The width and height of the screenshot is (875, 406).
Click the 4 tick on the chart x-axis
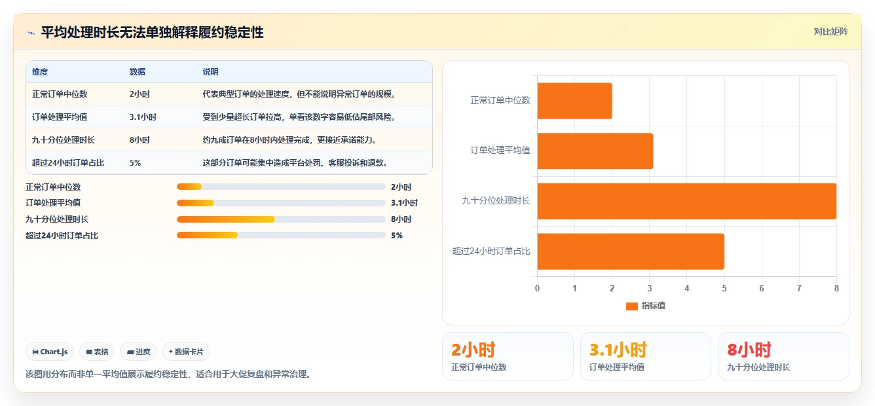pos(687,288)
